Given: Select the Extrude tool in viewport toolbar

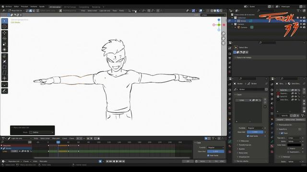Looking at the screenshot, I should click(4, 56).
